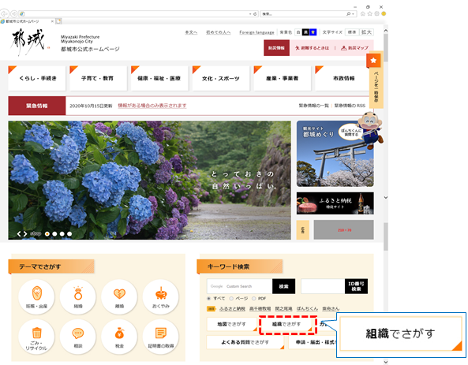468x365 pixels.
Task: Select the すべて search radio button
Action: pyautogui.click(x=208, y=299)
